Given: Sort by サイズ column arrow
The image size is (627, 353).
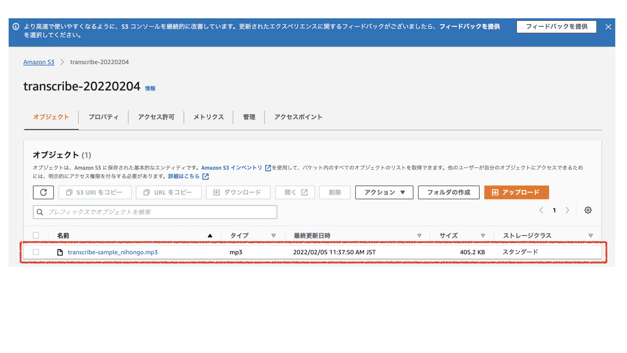Looking at the screenshot, I should coord(483,235).
